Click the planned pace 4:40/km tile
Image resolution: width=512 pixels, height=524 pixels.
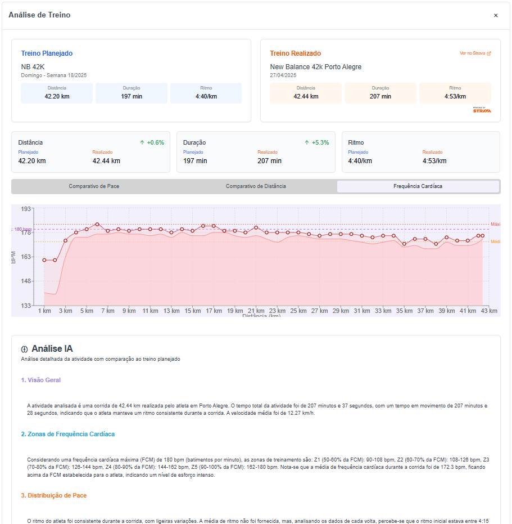(x=206, y=93)
